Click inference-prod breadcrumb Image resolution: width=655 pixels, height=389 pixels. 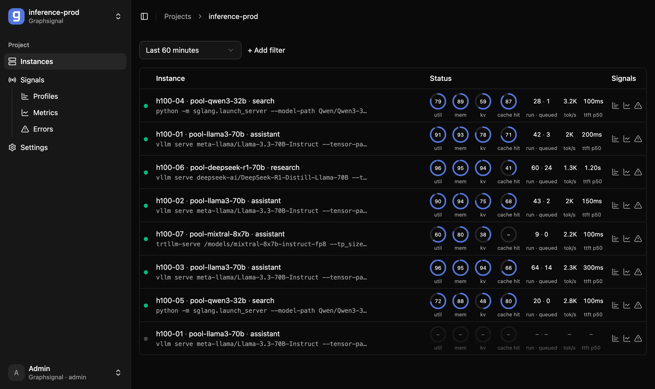233,16
